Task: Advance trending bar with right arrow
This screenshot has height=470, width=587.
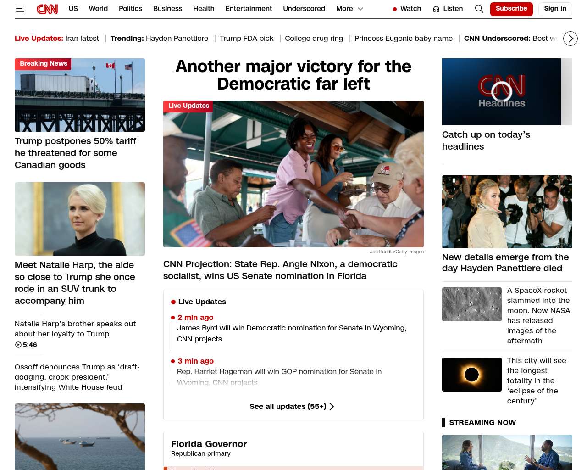Action: (x=570, y=39)
